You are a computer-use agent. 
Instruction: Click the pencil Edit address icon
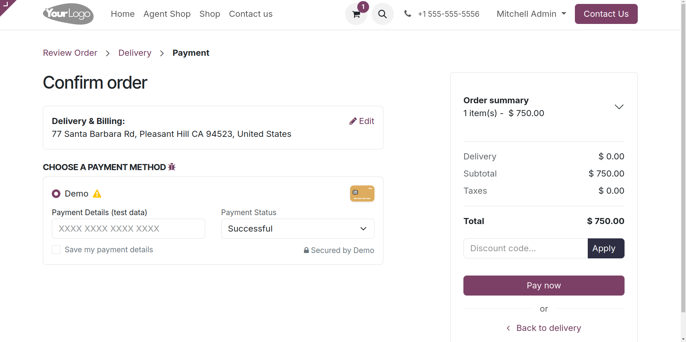[353, 121]
